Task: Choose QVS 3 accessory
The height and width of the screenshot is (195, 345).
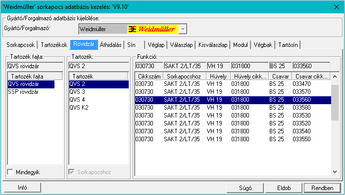Action: (x=77, y=92)
